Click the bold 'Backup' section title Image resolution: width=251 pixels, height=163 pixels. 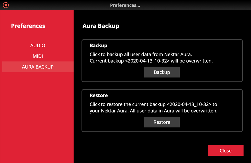coord(98,46)
